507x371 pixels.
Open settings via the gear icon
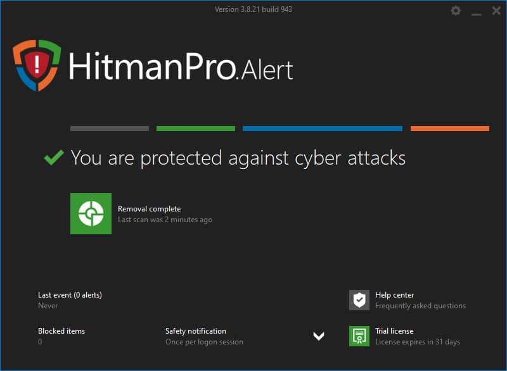[x=456, y=11]
